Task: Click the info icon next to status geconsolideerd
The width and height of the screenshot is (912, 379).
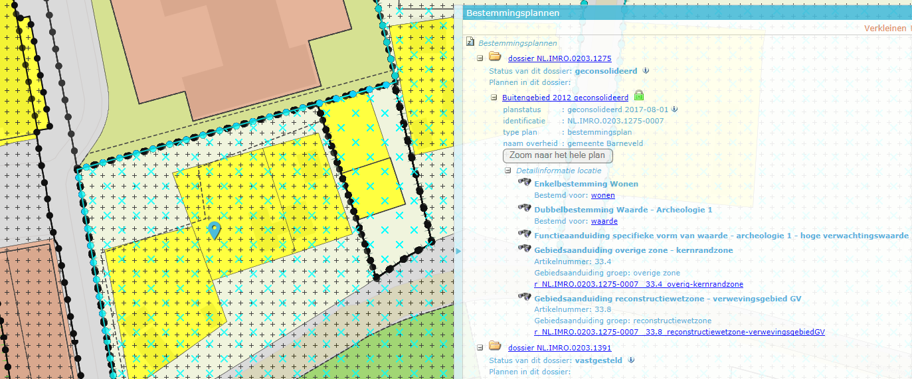Action: coord(645,70)
